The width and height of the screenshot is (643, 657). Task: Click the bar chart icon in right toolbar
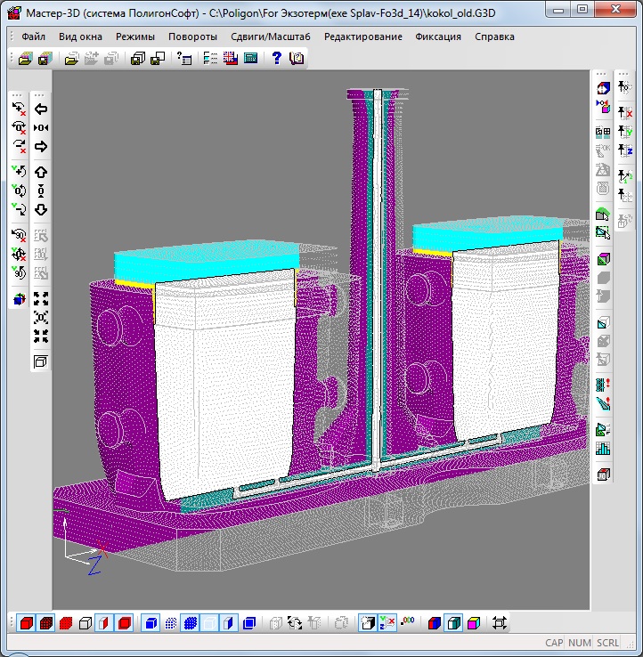click(603, 449)
